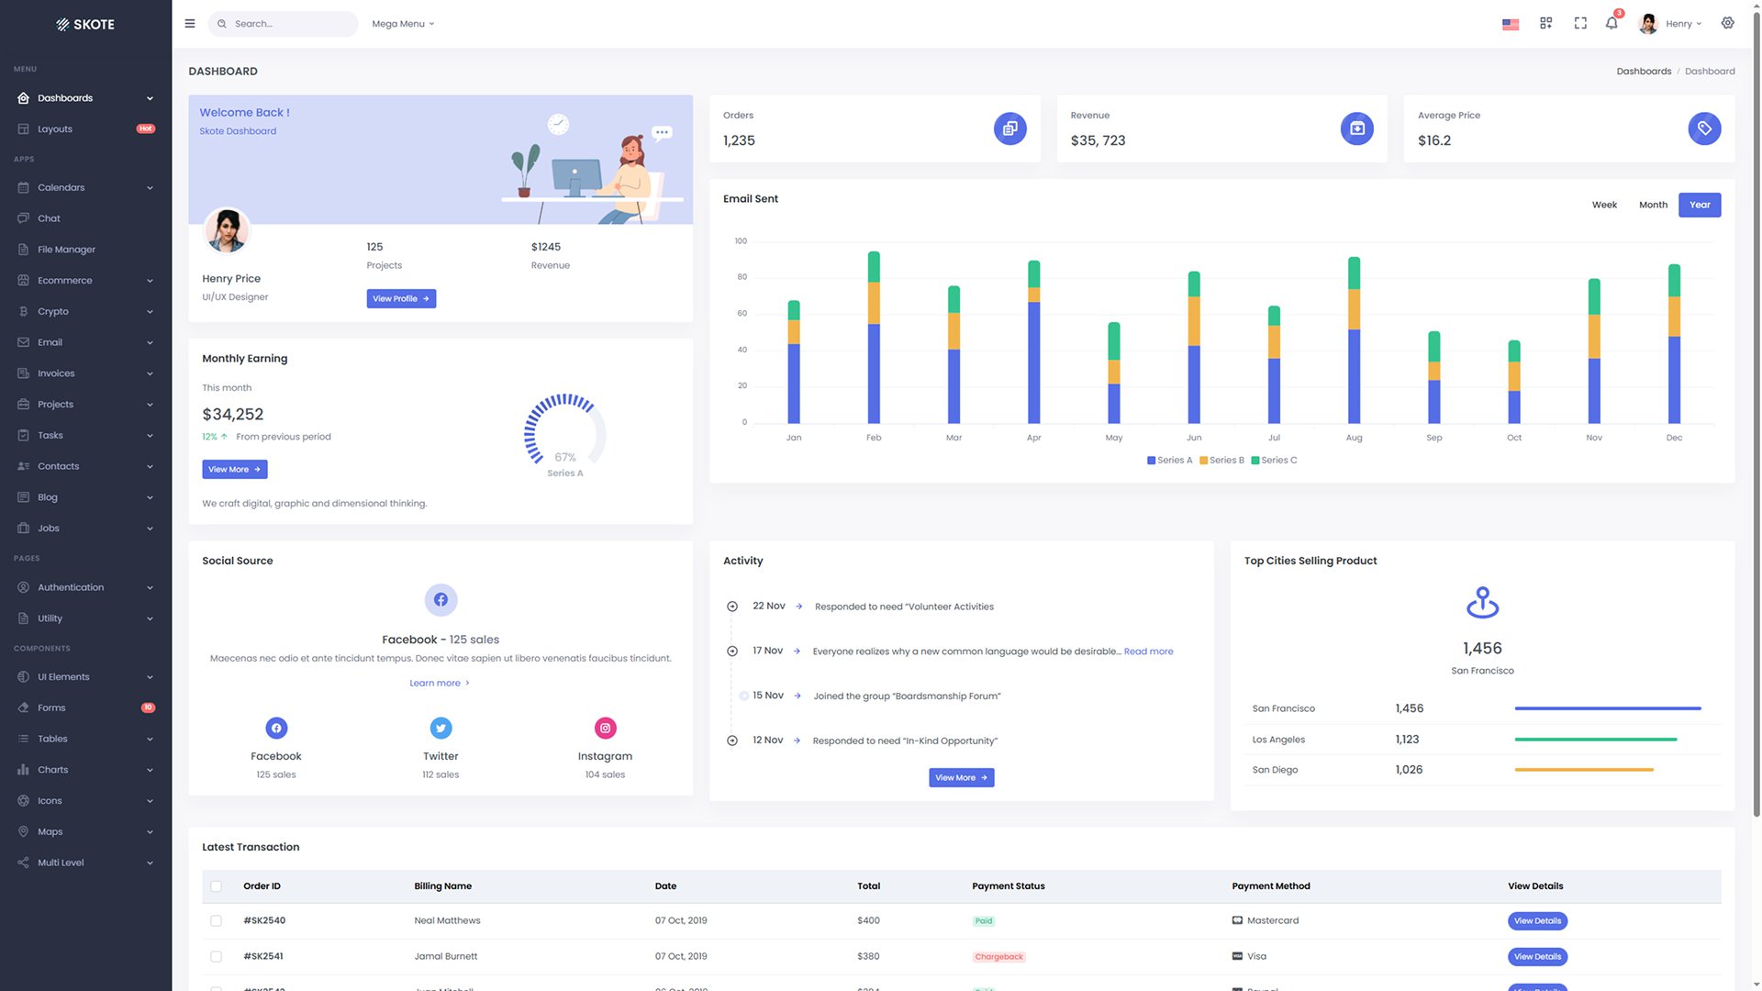
Task: Click the Instagram social source icon
Action: pos(605,729)
